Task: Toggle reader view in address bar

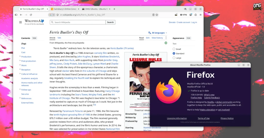Action: 153,15
